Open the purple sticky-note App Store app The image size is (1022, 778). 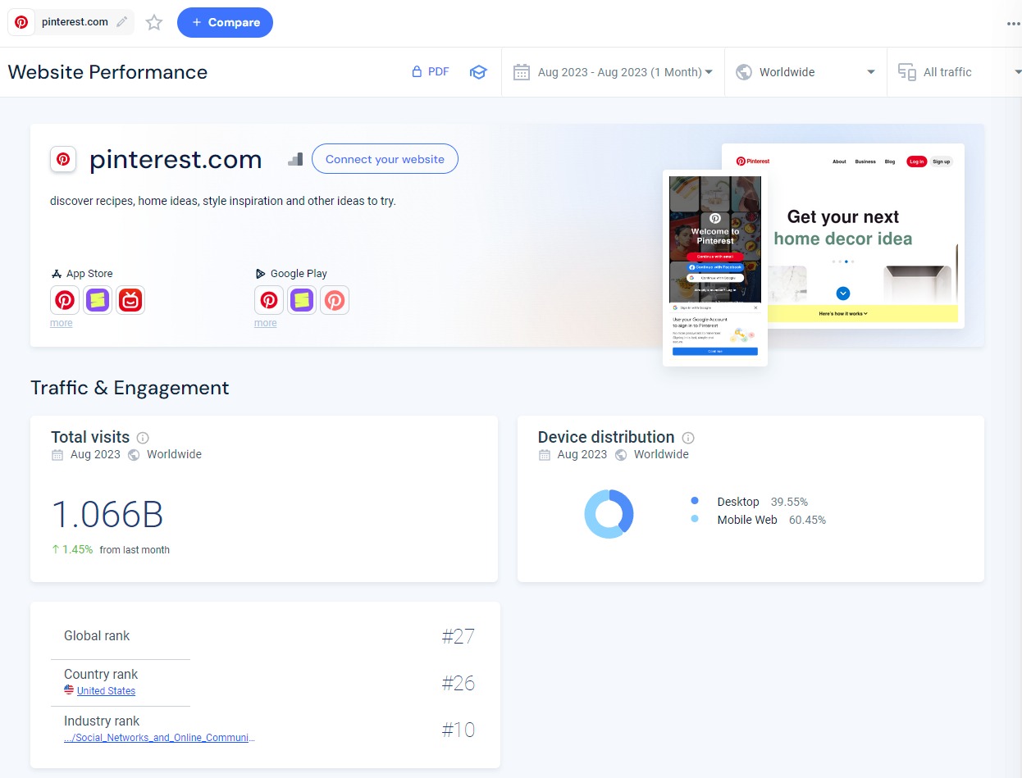(x=98, y=300)
